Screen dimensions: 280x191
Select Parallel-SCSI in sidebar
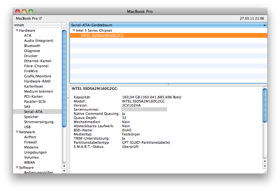pos(35,102)
